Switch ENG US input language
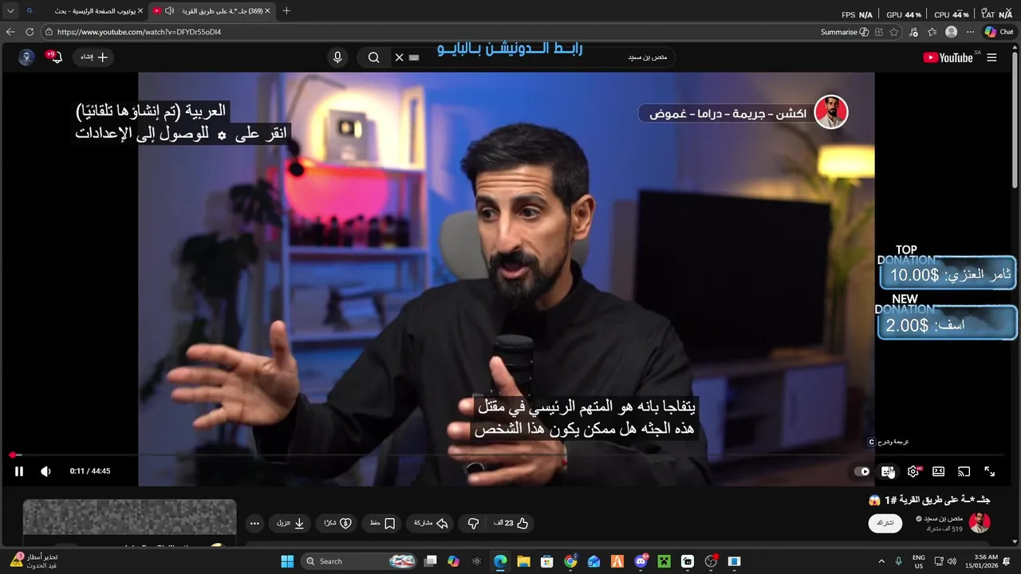Viewport: 1021px width, 574px height. point(919,561)
